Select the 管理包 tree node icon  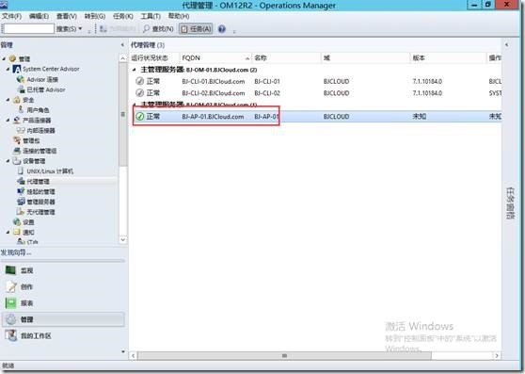(x=17, y=140)
